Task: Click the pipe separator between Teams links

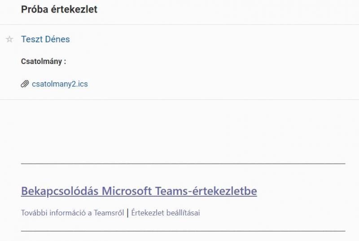Action: click(x=127, y=213)
